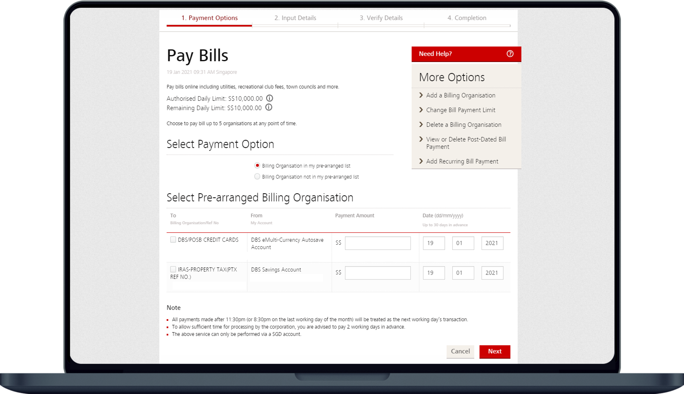The width and height of the screenshot is (684, 394).
Task: Click the info icon beside Authorised Daily Limit
Action: [x=269, y=98]
